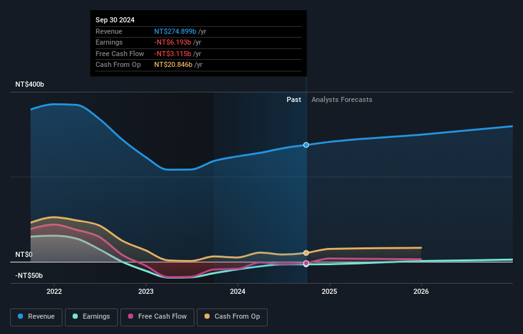Click the NT$274.899b revenue value
Screen dimensions: 523x334
point(175,31)
